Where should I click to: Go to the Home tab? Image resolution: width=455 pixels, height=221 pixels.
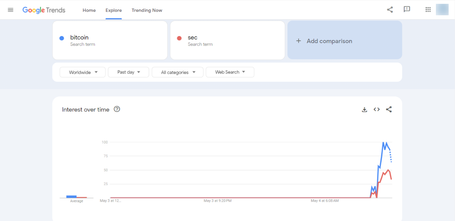(x=89, y=10)
